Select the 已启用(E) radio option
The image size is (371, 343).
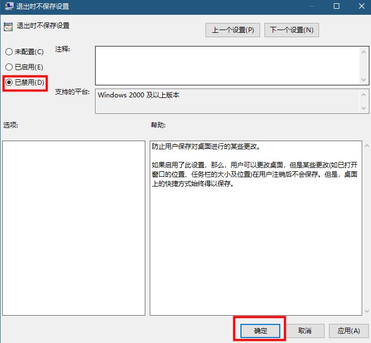click(x=9, y=67)
